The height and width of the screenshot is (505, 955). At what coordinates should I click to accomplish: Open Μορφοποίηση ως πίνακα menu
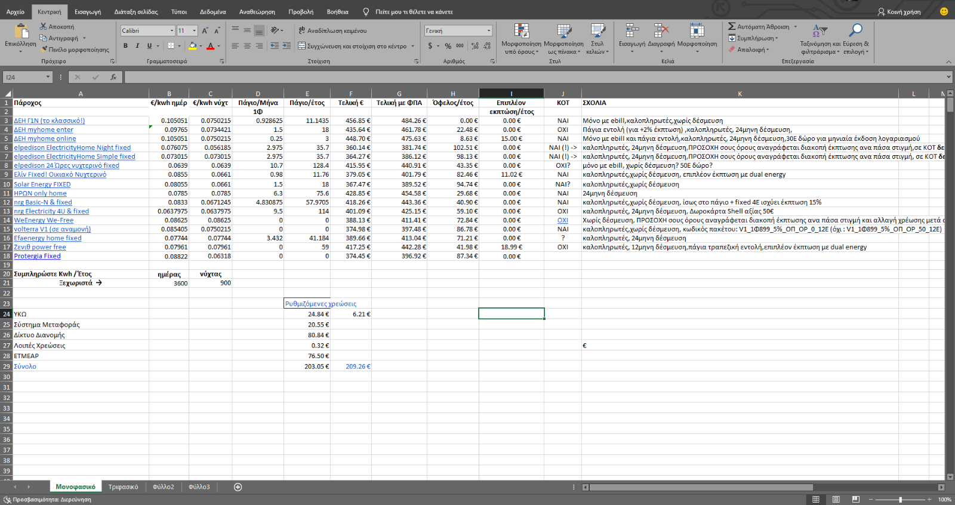coord(563,39)
